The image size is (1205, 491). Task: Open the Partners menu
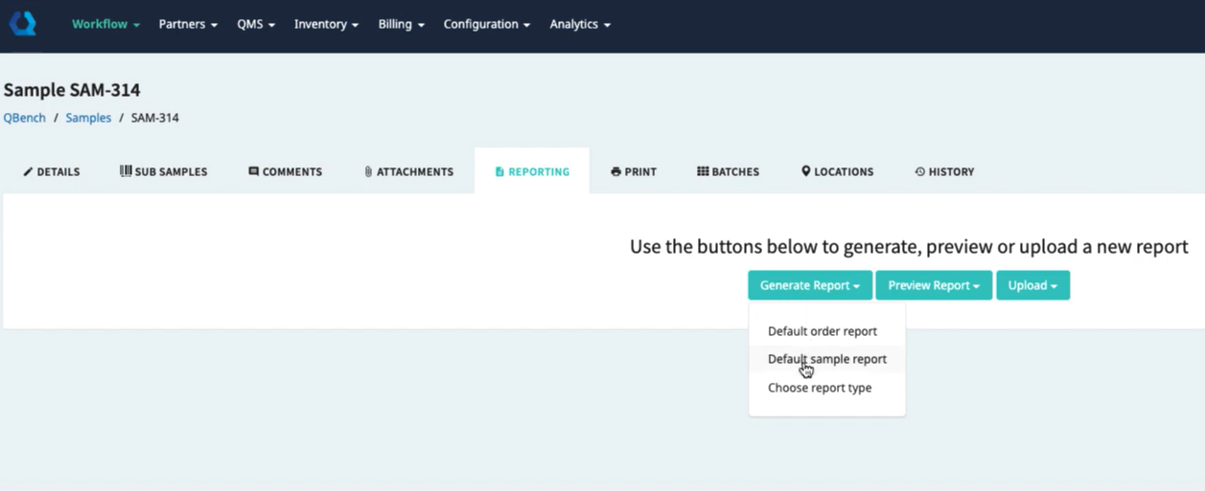(188, 24)
